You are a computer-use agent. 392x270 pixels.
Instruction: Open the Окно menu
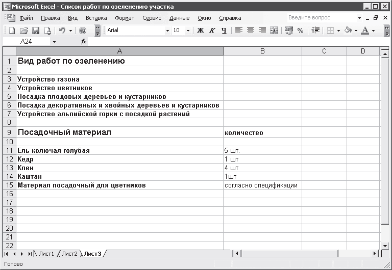(204, 18)
